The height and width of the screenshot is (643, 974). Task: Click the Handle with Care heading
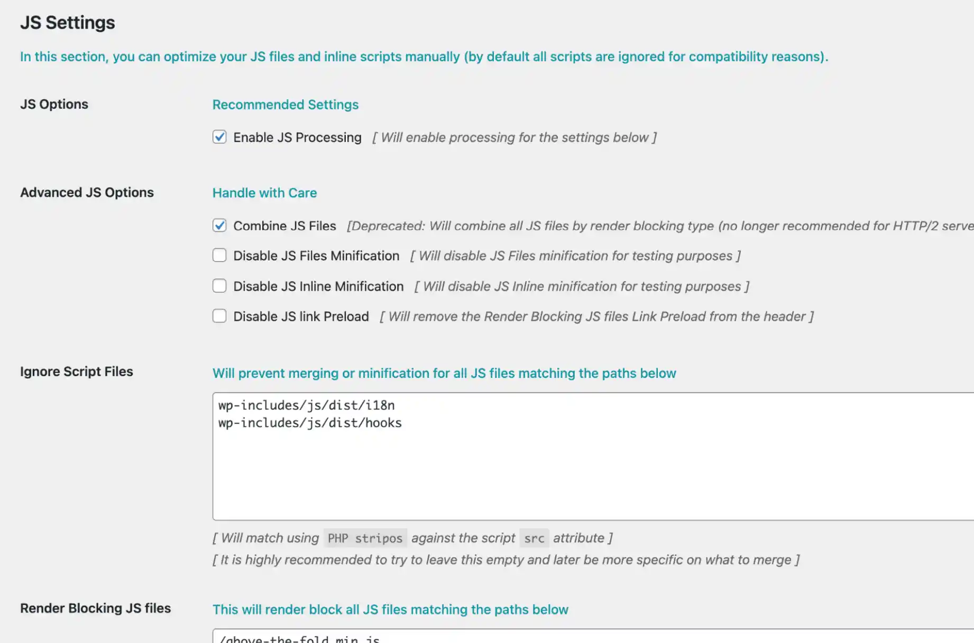click(264, 193)
